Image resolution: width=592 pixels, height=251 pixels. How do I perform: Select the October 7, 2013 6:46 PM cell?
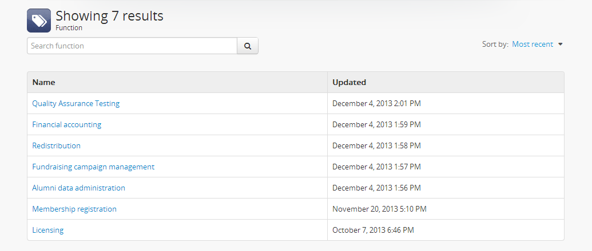373,230
